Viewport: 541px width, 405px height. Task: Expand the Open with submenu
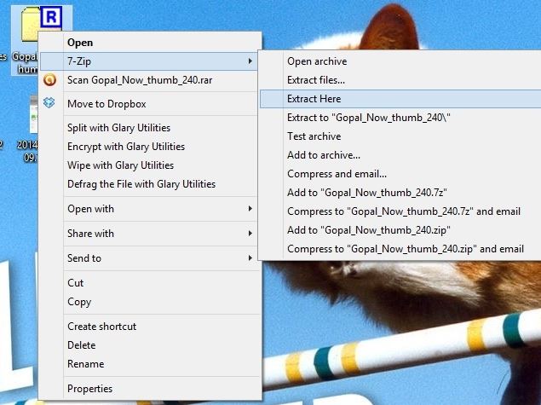pyautogui.click(x=250, y=209)
